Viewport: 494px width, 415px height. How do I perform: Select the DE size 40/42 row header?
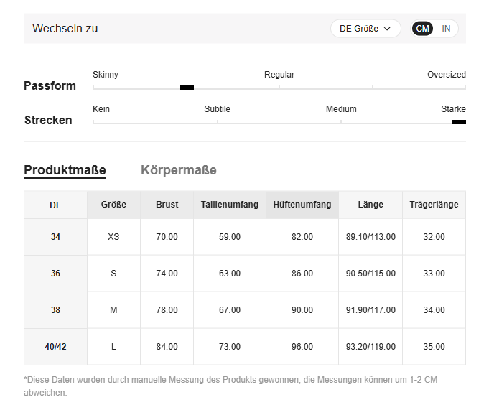click(x=55, y=347)
